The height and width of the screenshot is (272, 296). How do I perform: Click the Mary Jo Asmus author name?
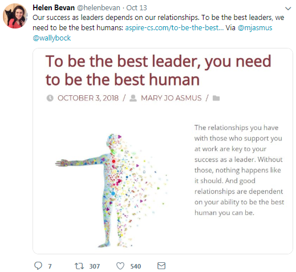click(x=171, y=98)
